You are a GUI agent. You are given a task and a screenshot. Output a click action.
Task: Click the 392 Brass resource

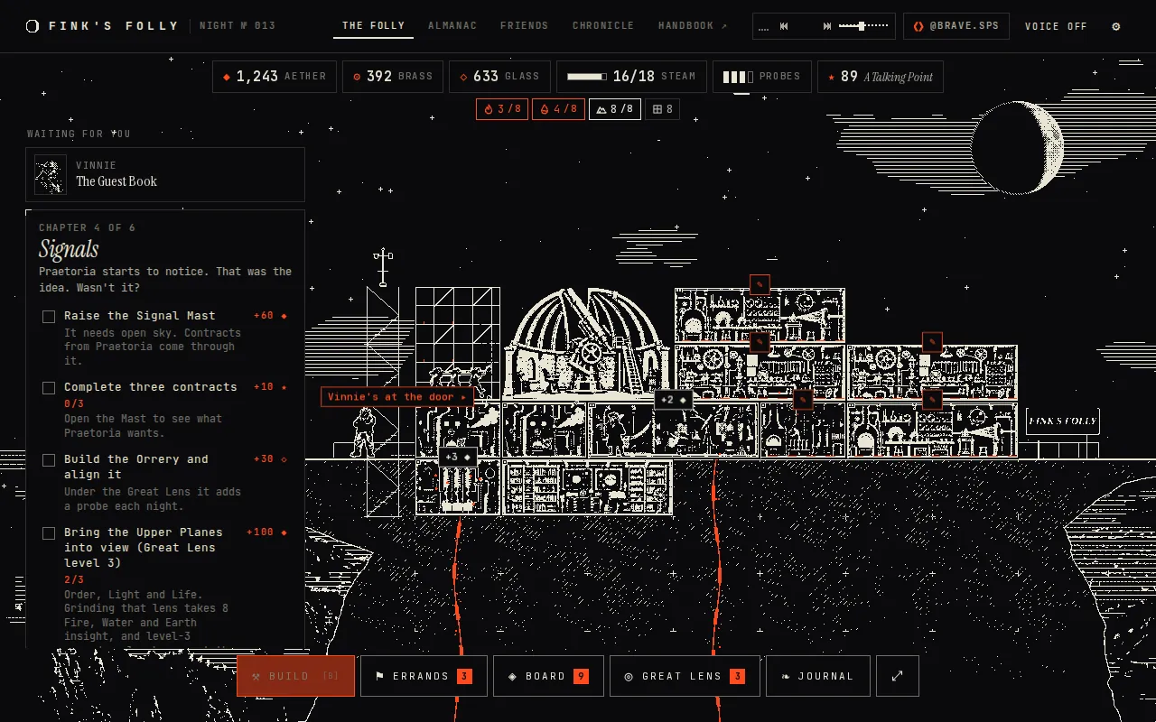point(393,77)
